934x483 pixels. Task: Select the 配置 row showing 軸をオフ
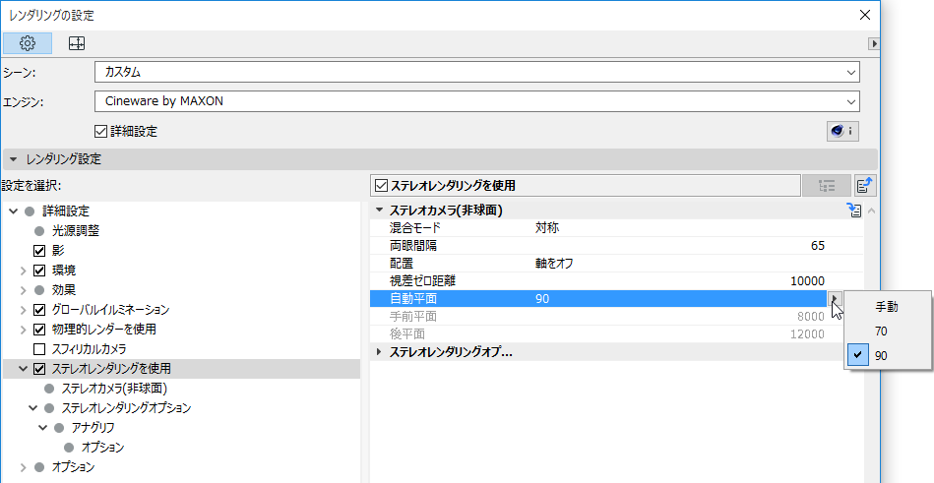(616, 264)
